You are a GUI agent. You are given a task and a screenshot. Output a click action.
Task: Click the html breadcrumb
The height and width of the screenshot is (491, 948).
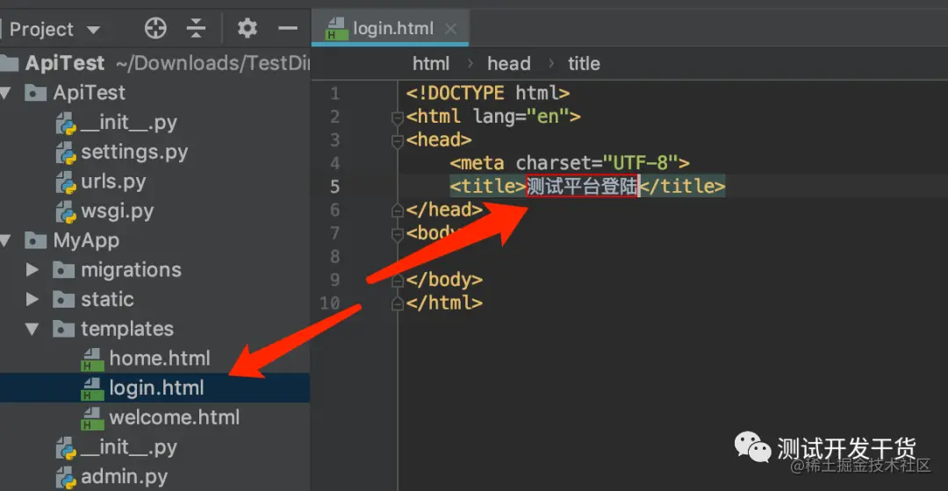click(431, 63)
